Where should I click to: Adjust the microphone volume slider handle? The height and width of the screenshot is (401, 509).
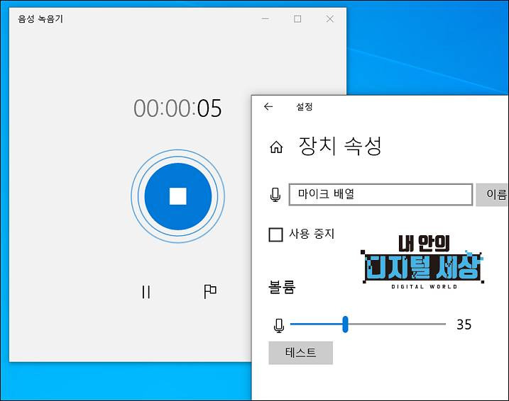pos(346,324)
